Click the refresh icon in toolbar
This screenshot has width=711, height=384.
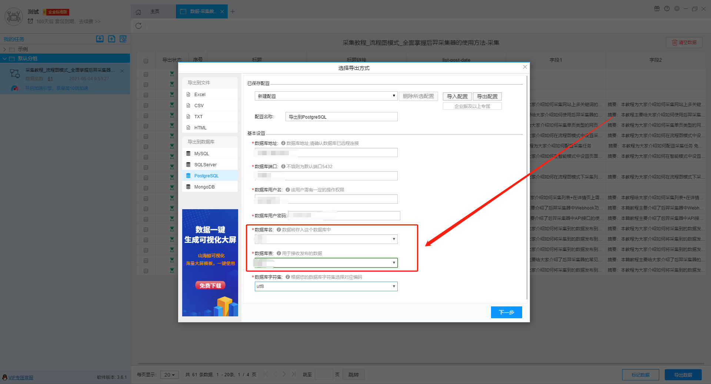click(x=138, y=26)
